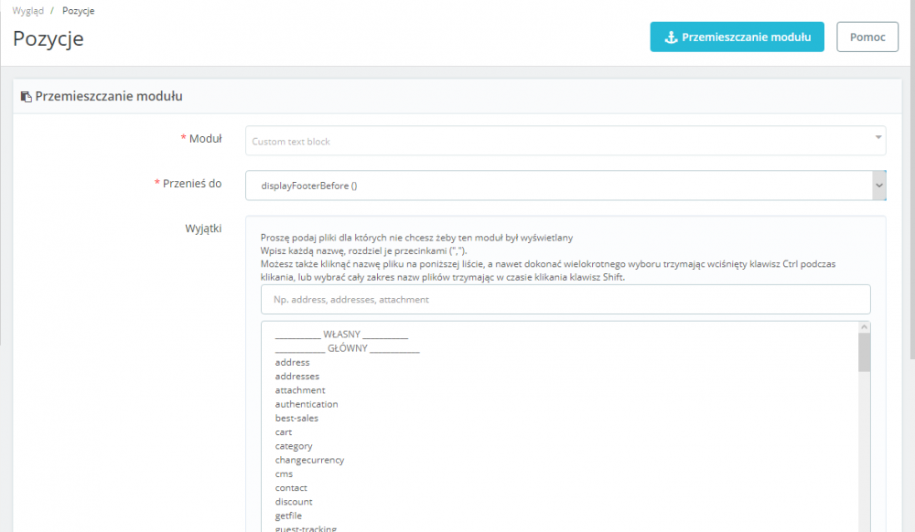
Task: Open the Moduł dropdown showing Custom text block
Action: (565, 141)
